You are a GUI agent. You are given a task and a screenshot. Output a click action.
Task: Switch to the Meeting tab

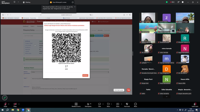(27, 2)
